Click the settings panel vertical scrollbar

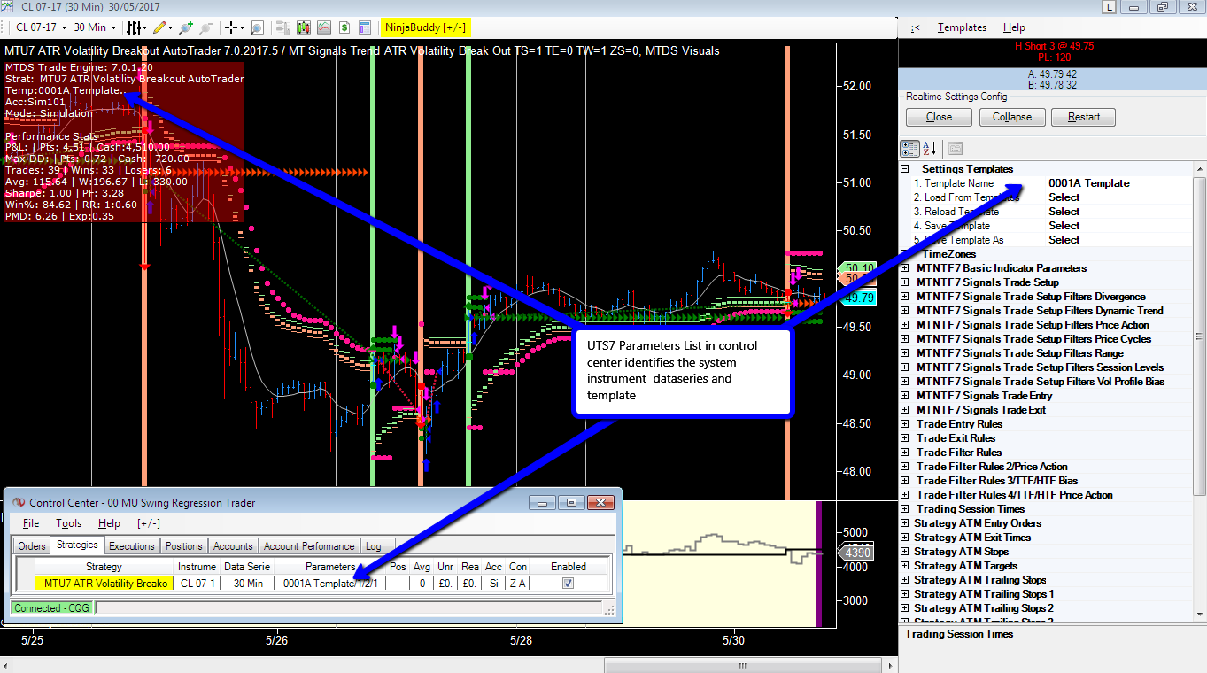click(x=1200, y=336)
